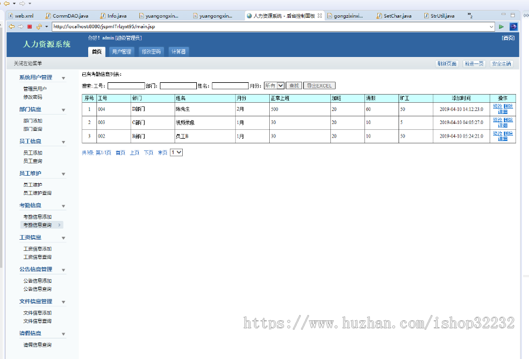Go to 末页 in pagination
The width and height of the screenshot is (529, 359).
(x=163, y=153)
